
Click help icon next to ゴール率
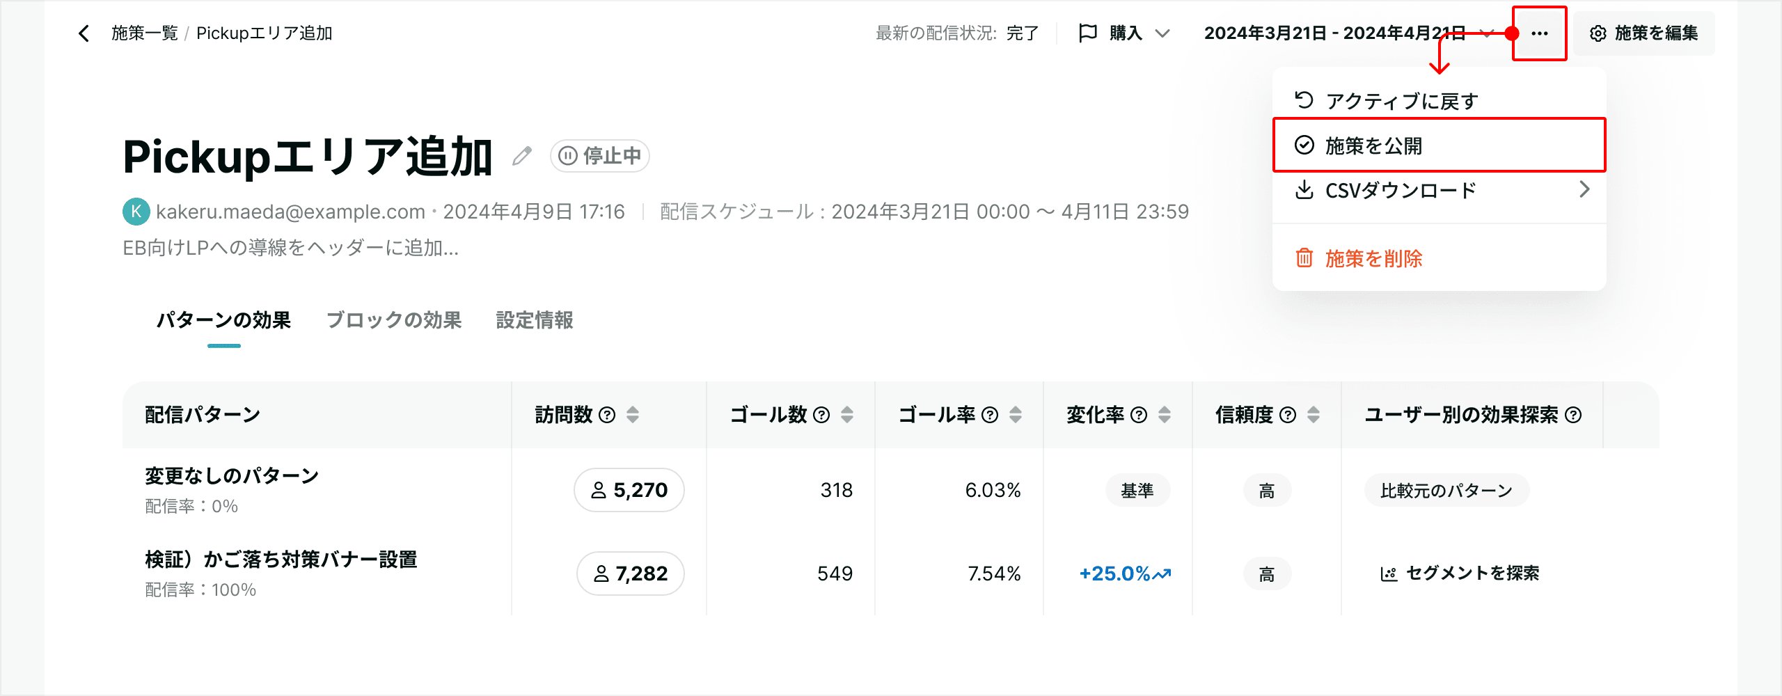tap(990, 415)
